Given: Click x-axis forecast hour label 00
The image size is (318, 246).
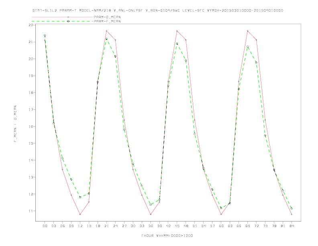Looking at the screenshot, I should tap(45, 226).
